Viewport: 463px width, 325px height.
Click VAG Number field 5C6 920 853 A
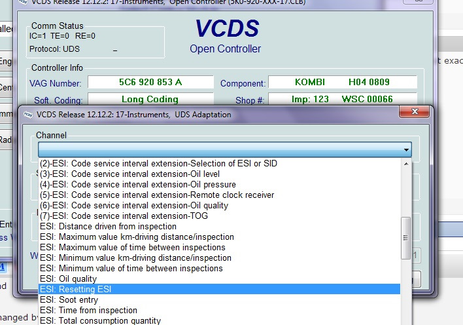[x=150, y=82]
